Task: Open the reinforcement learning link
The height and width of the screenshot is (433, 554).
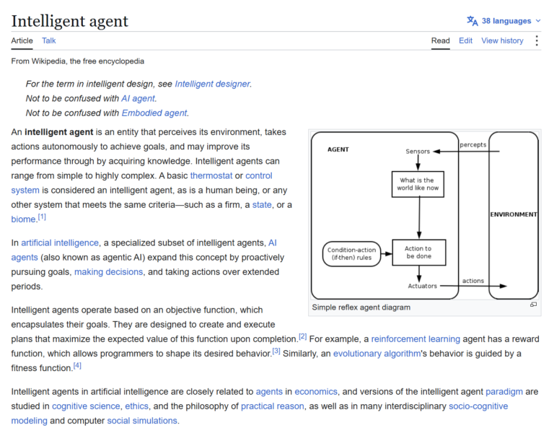Action: [415, 339]
